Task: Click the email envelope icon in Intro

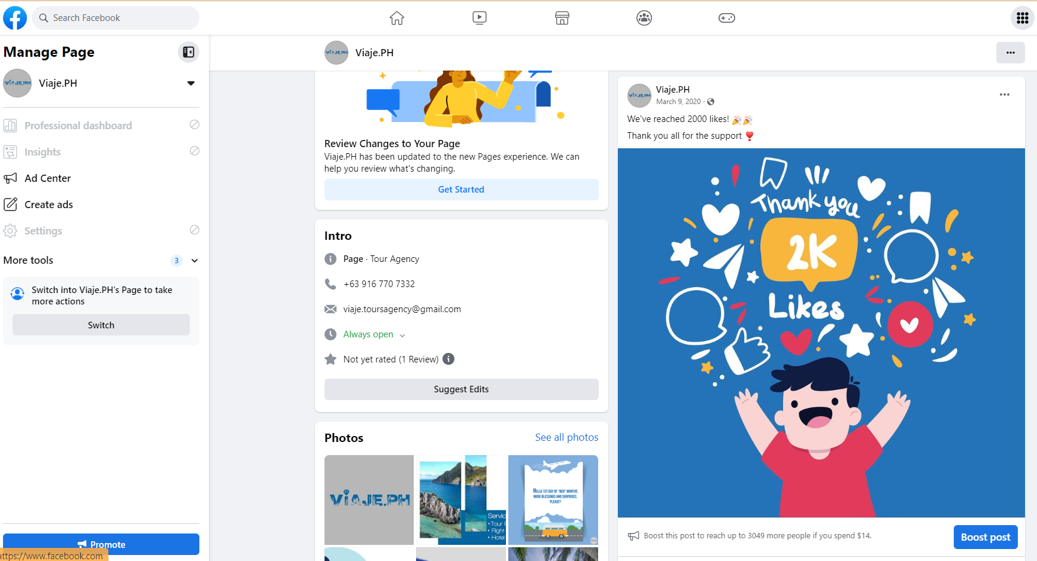Action: click(x=330, y=309)
